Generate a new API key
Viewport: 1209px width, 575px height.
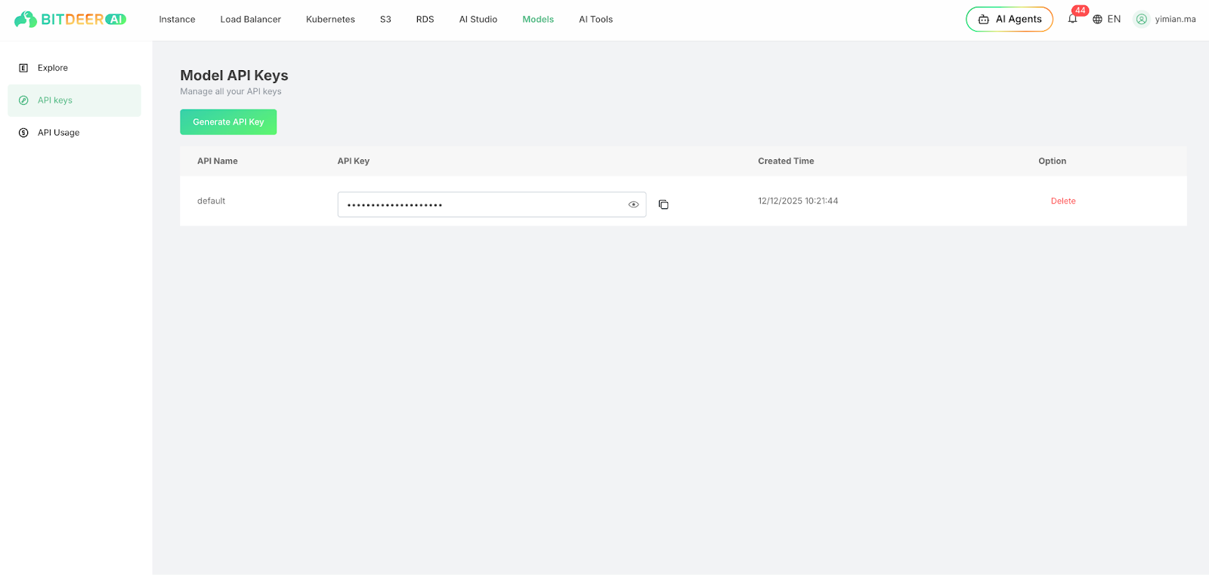pos(228,122)
